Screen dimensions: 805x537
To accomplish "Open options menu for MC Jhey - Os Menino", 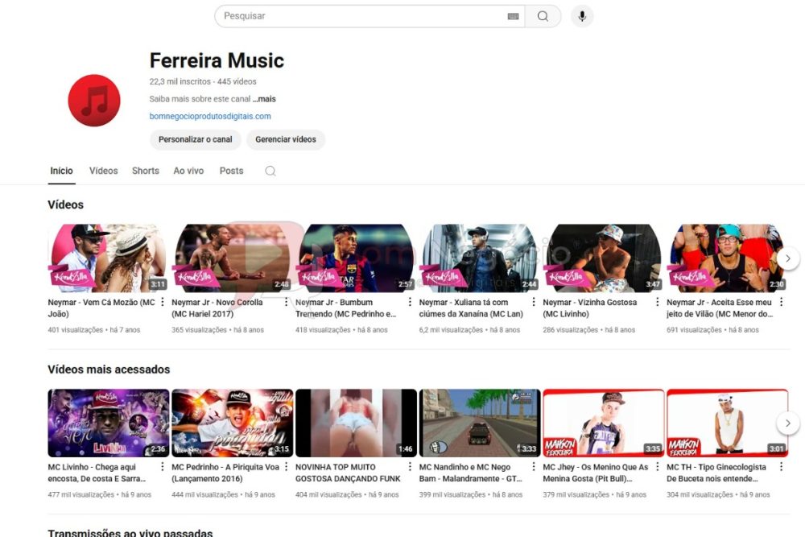I will click(x=657, y=467).
